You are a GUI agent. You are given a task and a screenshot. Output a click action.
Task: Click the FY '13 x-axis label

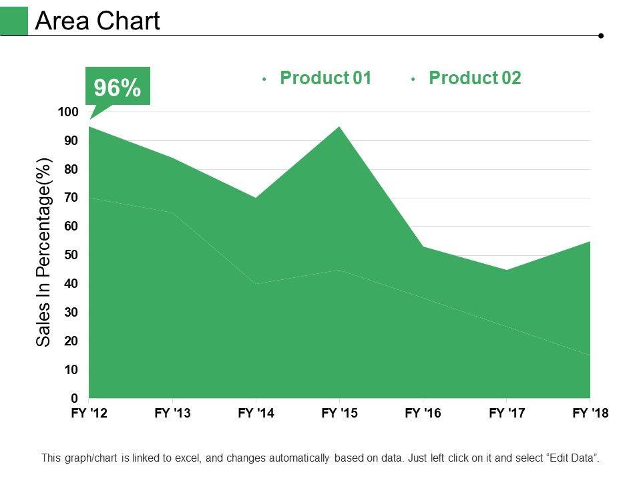point(173,414)
